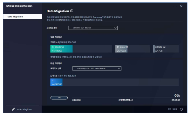Screen dimensions: 191x117
Task: Click the chain link icon beside Link to Magician
Action: click(13, 109)
